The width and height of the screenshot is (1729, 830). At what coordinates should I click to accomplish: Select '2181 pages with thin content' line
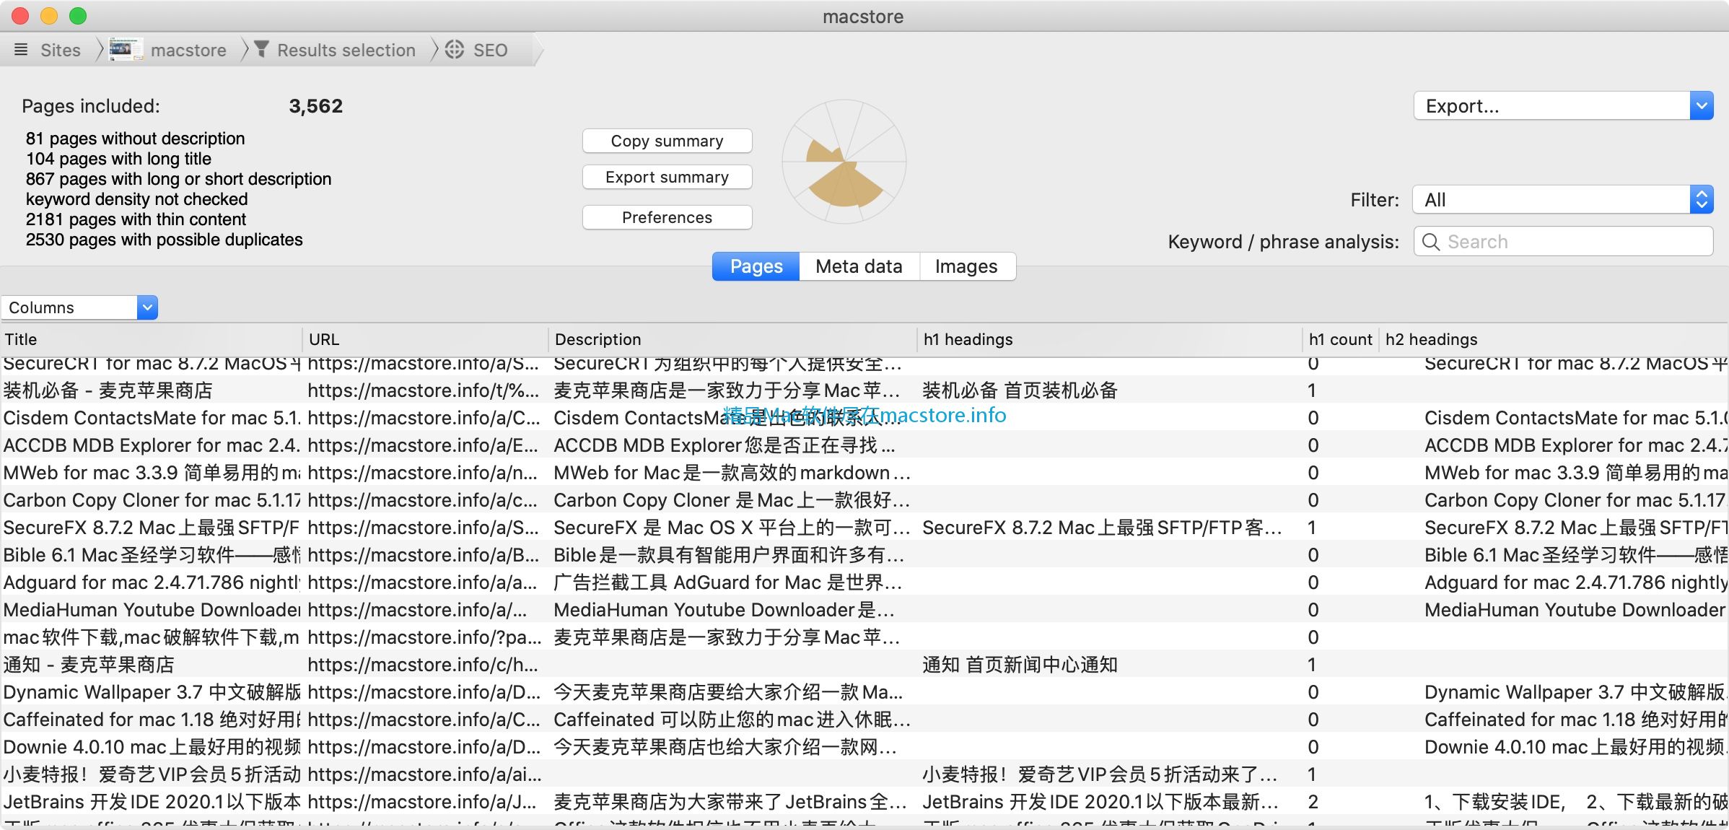(x=136, y=219)
